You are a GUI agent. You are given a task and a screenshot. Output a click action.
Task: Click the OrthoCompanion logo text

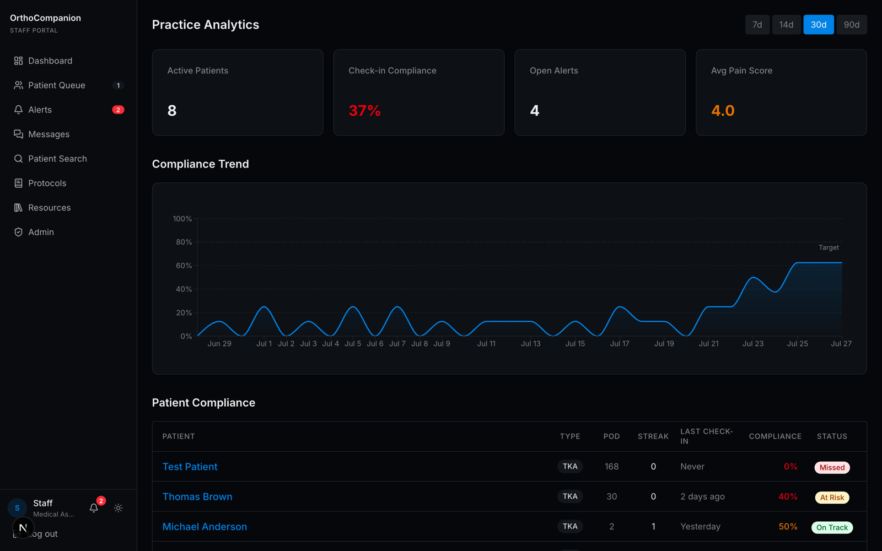pos(45,18)
